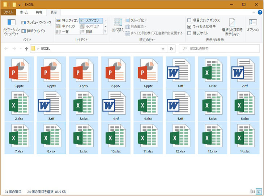
Task: Select Medium icons (中アイコン) layout
Action: point(66,26)
